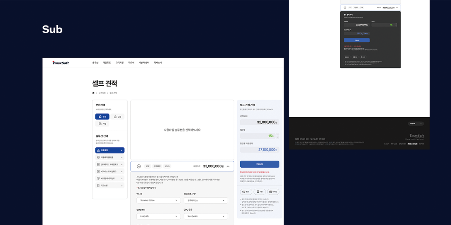Screen dimensions: 451x225
Task: Select the 금융 sector option
Action: [x=117, y=116]
